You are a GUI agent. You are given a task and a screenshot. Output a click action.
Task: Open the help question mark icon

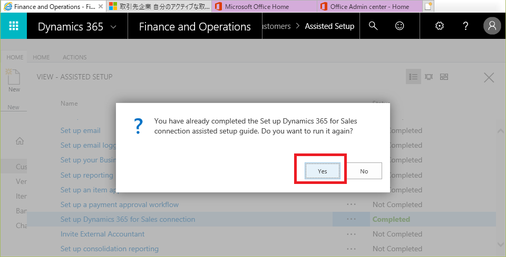[x=465, y=26]
